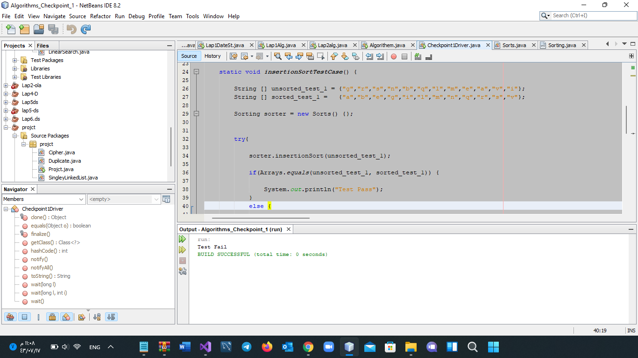Click the Shift Line Right editor icon
The image size is (638, 358).
(380, 56)
